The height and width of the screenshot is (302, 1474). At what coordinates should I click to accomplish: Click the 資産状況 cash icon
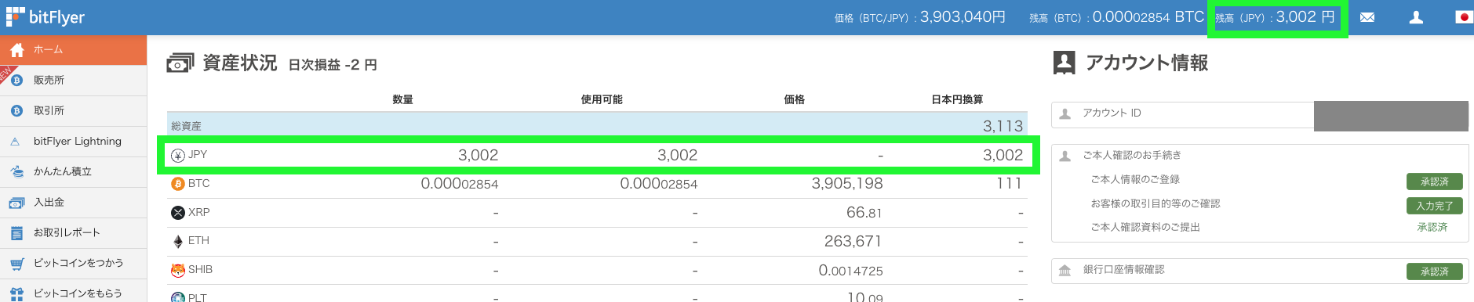click(x=180, y=63)
